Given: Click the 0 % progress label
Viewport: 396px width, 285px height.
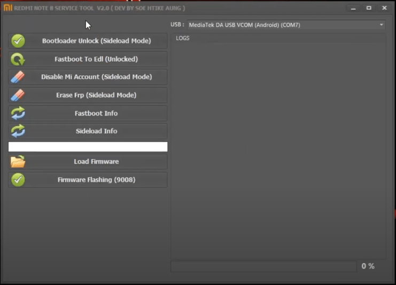Looking at the screenshot, I should (x=368, y=266).
